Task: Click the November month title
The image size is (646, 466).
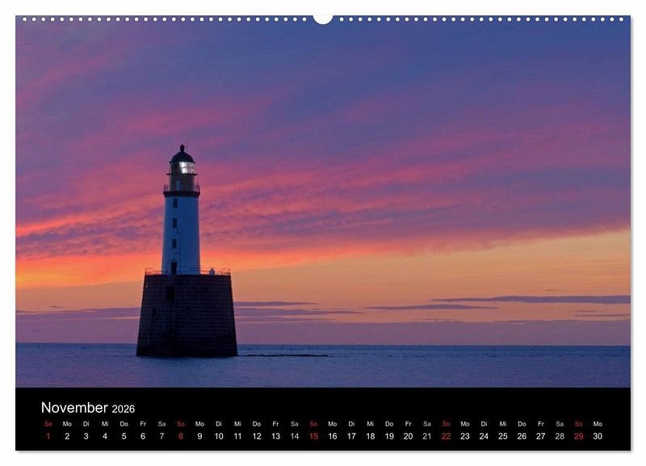Action: pyautogui.click(x=74, y=408)
